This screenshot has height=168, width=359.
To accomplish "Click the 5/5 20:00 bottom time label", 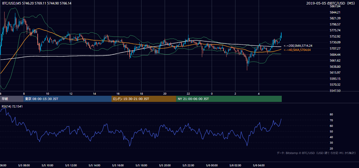I will click(165, 165).
